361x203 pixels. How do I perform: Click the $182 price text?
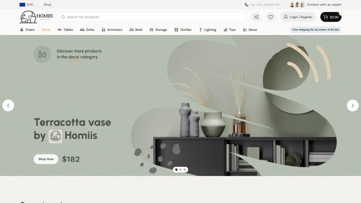point(71,159)
